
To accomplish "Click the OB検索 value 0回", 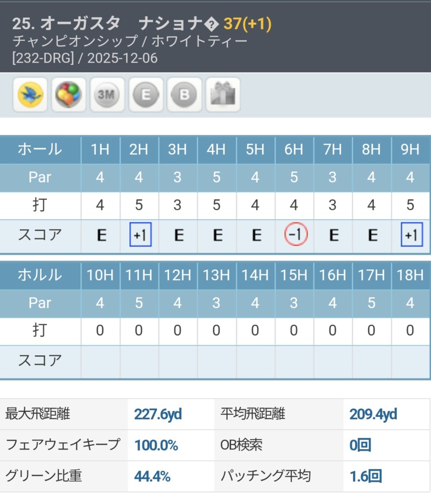I will click(360, 445).
